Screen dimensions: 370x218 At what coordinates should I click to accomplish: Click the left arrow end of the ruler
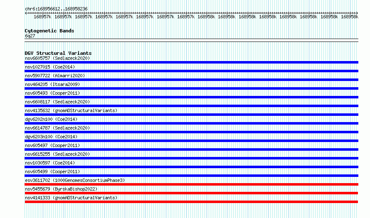point(26,13)
